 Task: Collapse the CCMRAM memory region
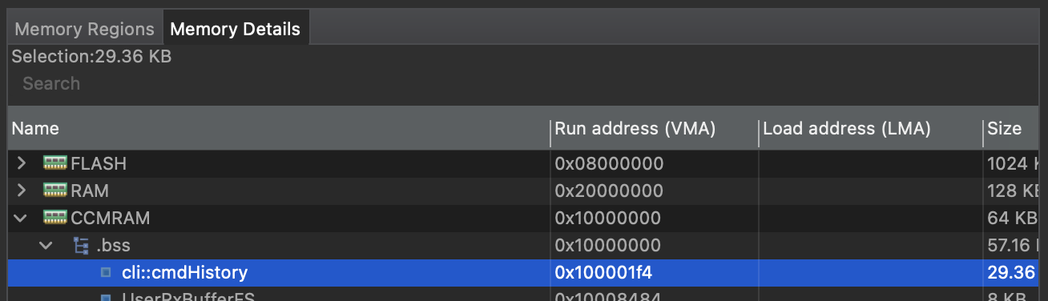(x=22, y=218)
